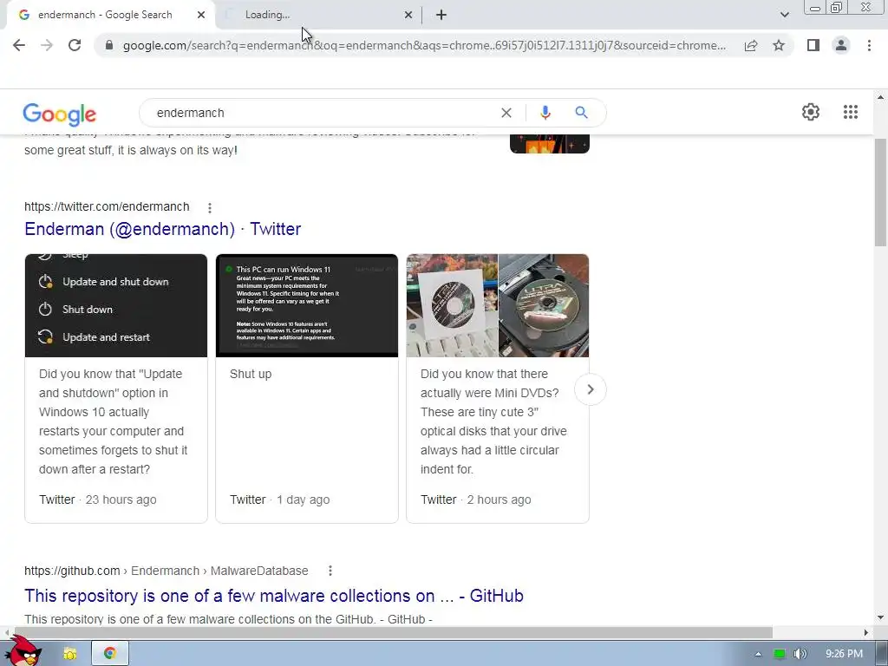This screenshot has width=888, height=666.
Task: Click the 2 hours ago timestamp
Action: click(499, 499)
